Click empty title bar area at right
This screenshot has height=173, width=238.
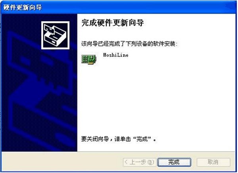pos(136,8)
